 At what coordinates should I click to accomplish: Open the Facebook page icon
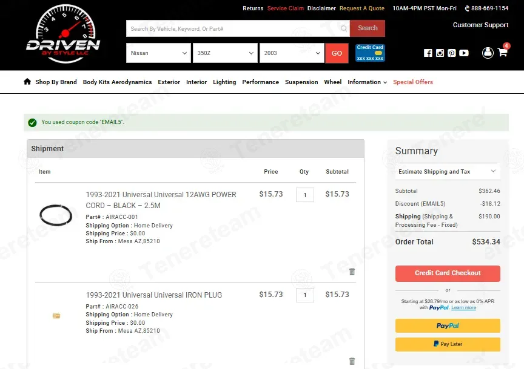tap(428, 53)
